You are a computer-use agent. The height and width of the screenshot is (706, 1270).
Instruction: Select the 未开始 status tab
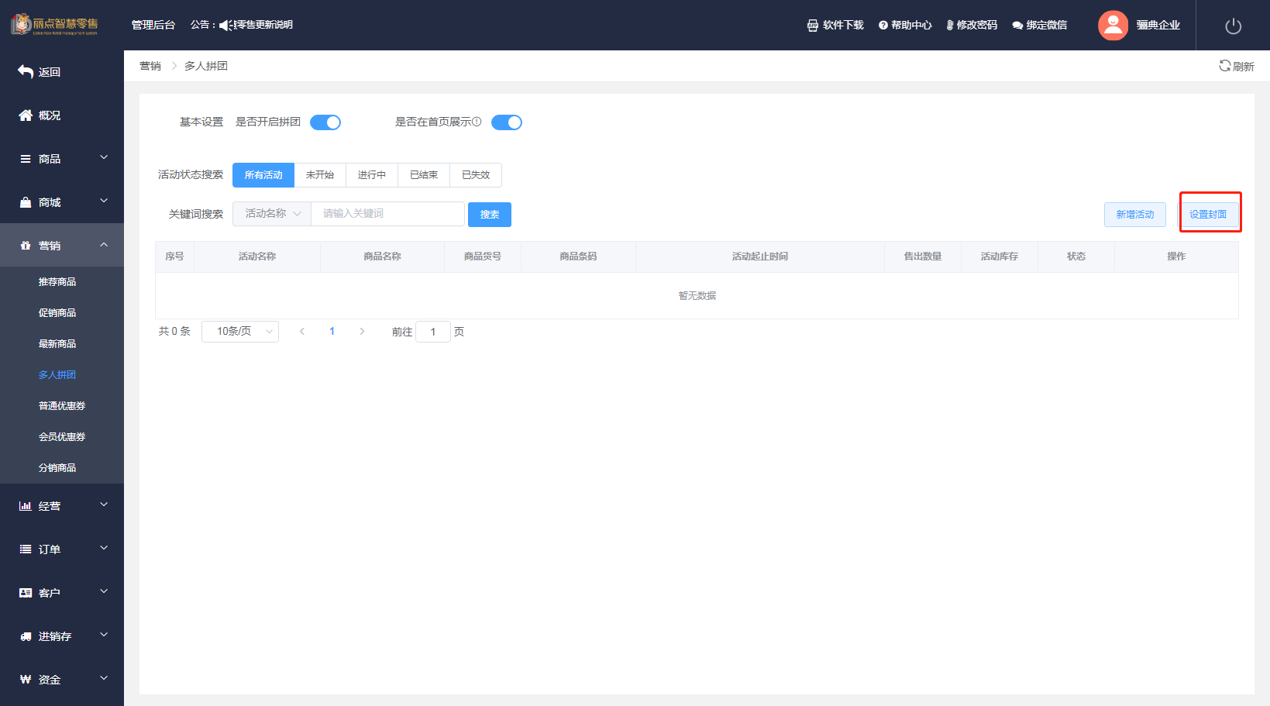(x=320, y=175)
